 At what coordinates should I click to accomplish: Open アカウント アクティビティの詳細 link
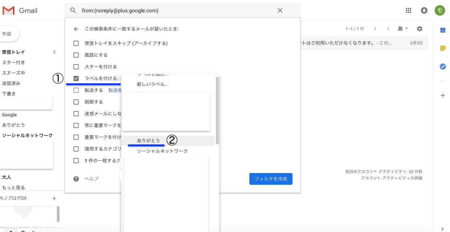[392, 178]
